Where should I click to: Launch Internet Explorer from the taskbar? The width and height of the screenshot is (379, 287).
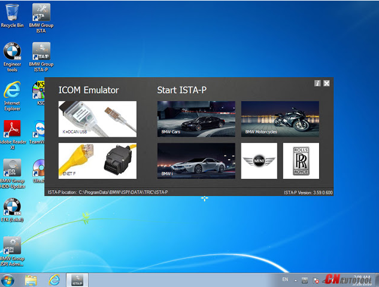click(54, 280)
